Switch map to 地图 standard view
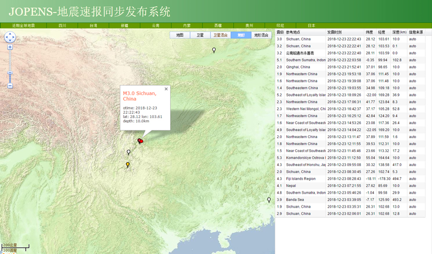The height and width of the screenshot is (254, 432). [x=180, y=35]
